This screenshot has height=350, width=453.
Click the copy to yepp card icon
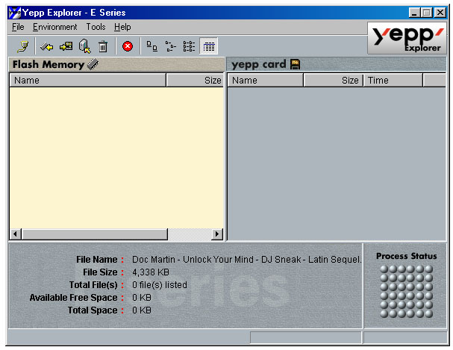click(x=66, y=46)
